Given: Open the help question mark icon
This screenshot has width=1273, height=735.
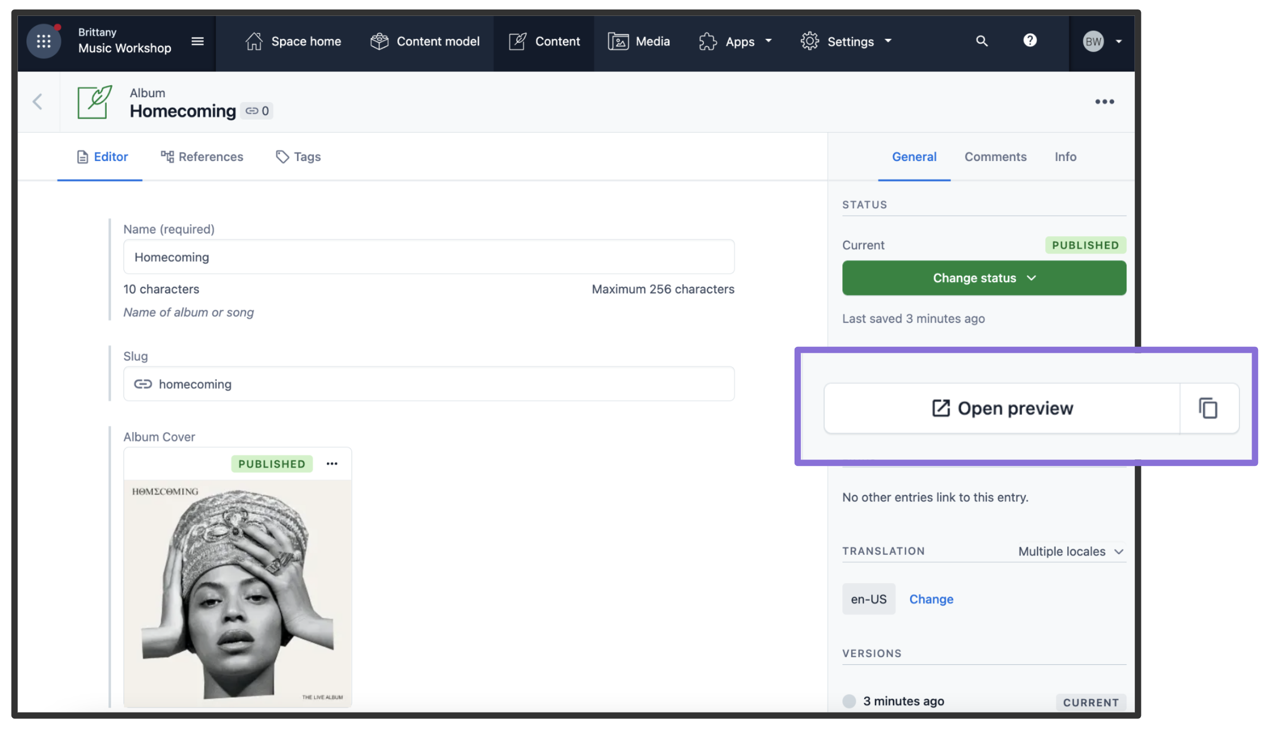Looking at the screenshot, I should (1029, 40).
